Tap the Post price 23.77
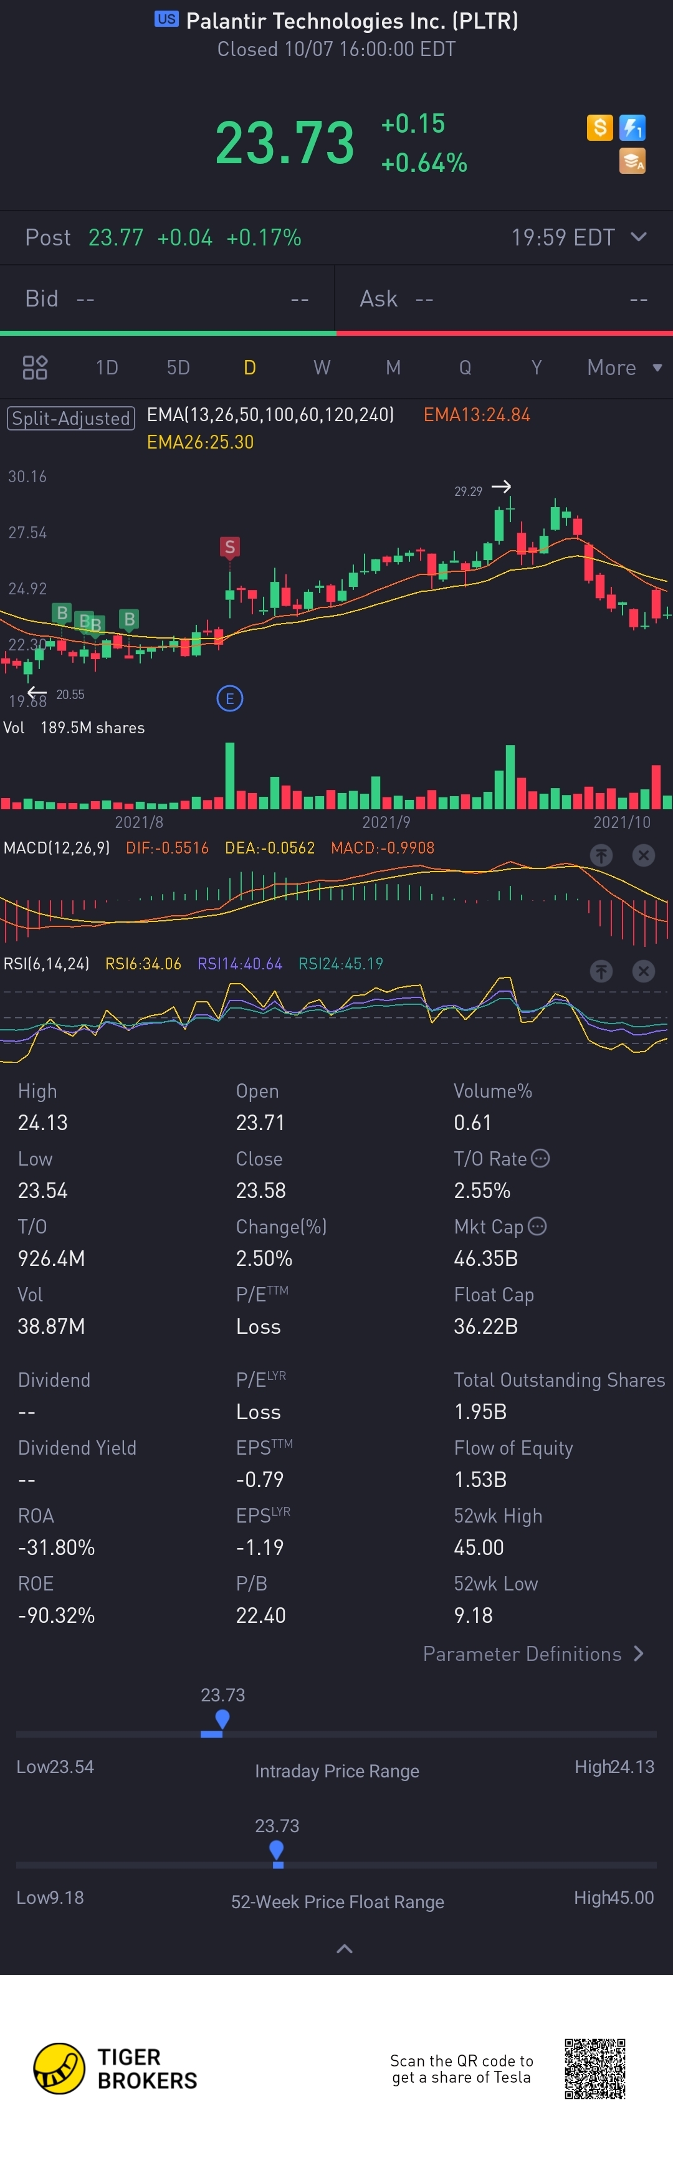Screen dimensions: 673x2163 tap(116, 237)
